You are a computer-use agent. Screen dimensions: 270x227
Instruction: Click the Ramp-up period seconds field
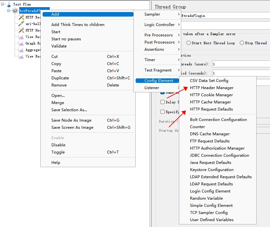(241, 73)
